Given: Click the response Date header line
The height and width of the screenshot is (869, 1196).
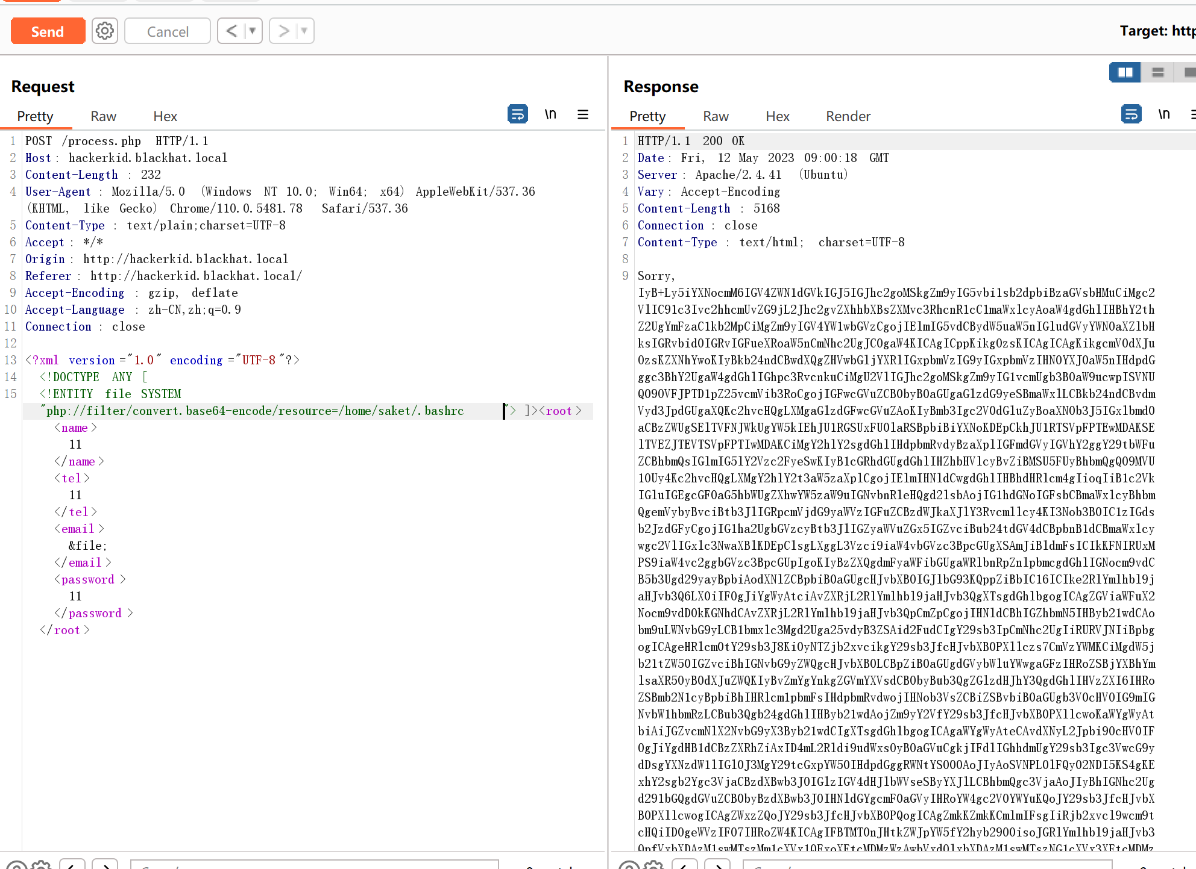Looking at the screenshot, I should coord(764,158).
